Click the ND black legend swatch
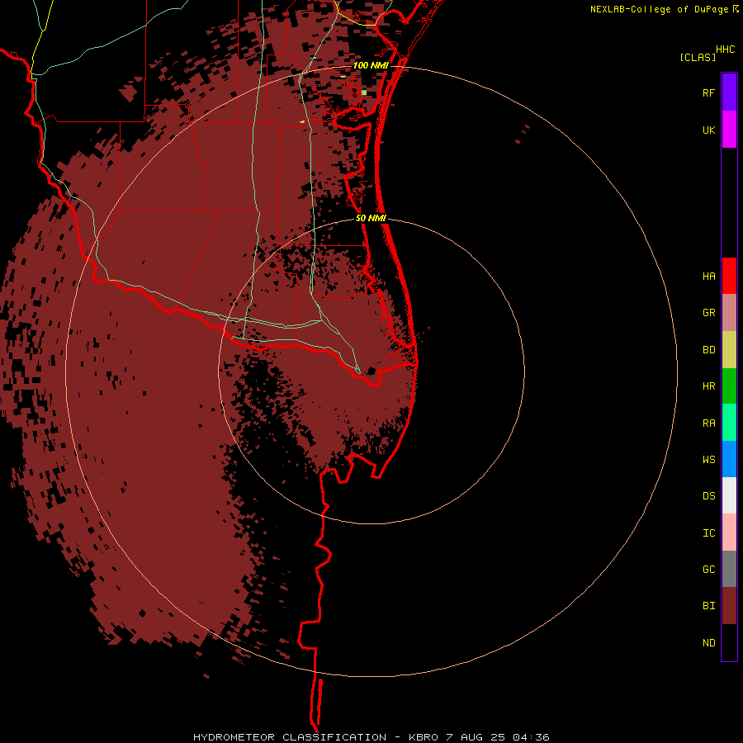The image size is (743, 743). (x=729, y=642)
